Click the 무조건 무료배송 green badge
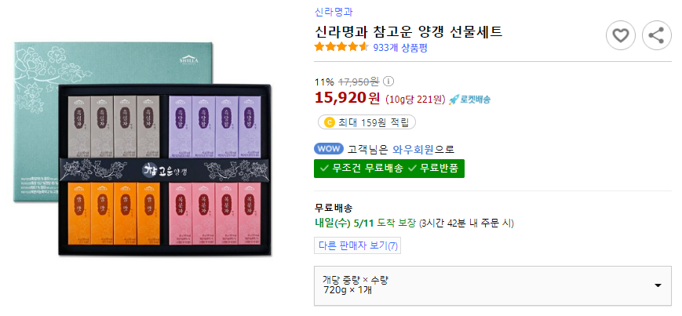Screen dimensions: 682x316 coord(361,169)
